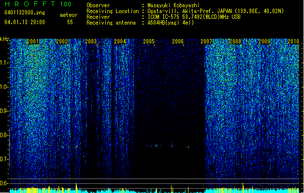
Task: Click observer name Masayuki Kobayashi
Action: pos(174,5)
